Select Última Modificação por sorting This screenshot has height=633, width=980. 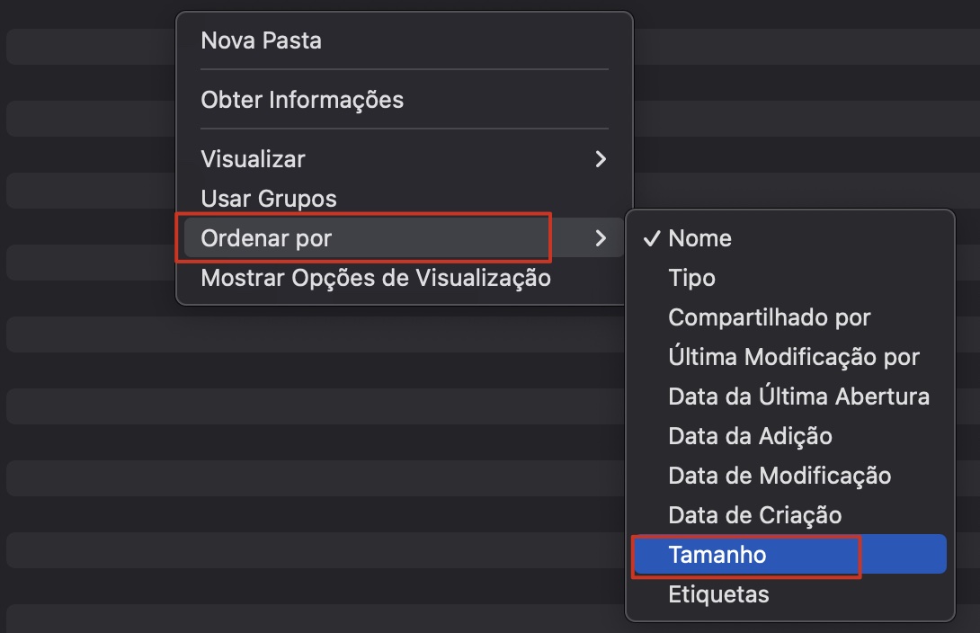pyautogui.click(x=793, y=357)
